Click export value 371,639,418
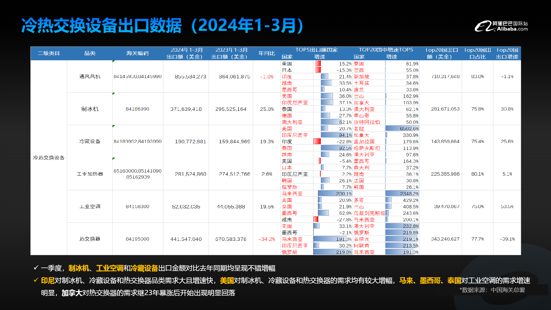The image size is (551, 310). [x=186, y=109]
